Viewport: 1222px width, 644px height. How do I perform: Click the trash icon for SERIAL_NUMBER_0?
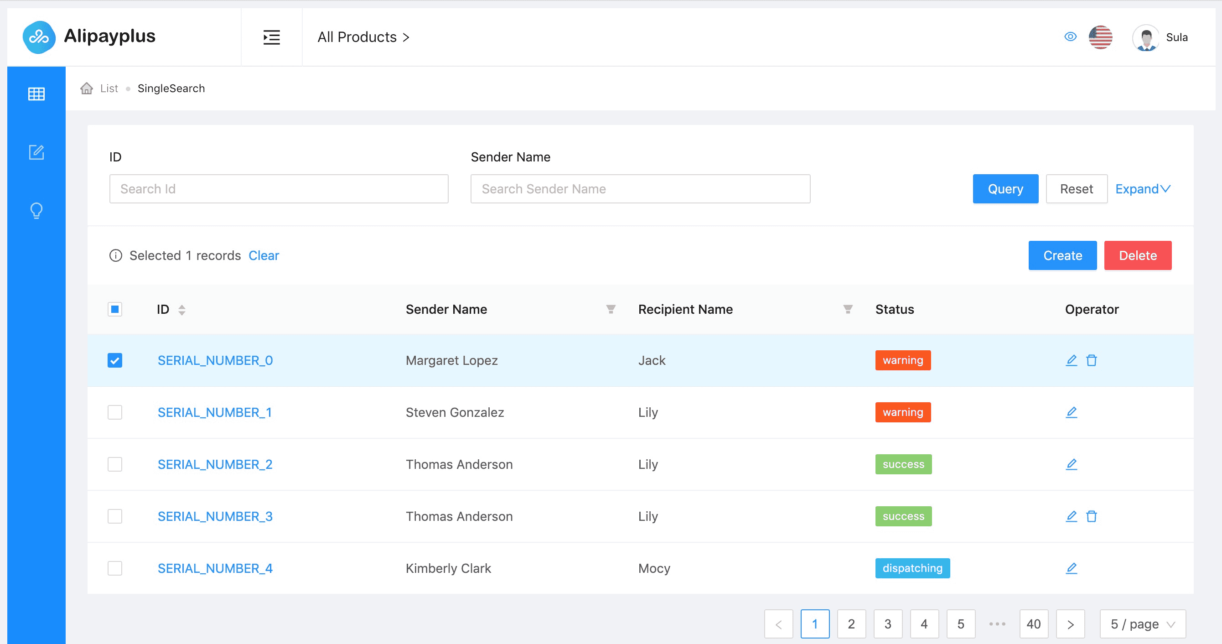[1092, 360]
